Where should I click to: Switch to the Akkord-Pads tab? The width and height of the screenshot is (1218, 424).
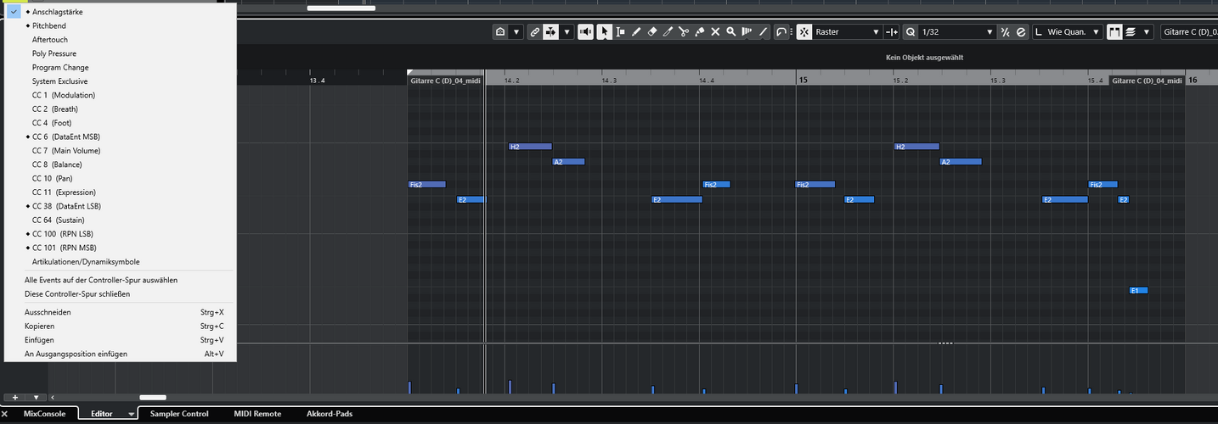[x=330, y=414]
